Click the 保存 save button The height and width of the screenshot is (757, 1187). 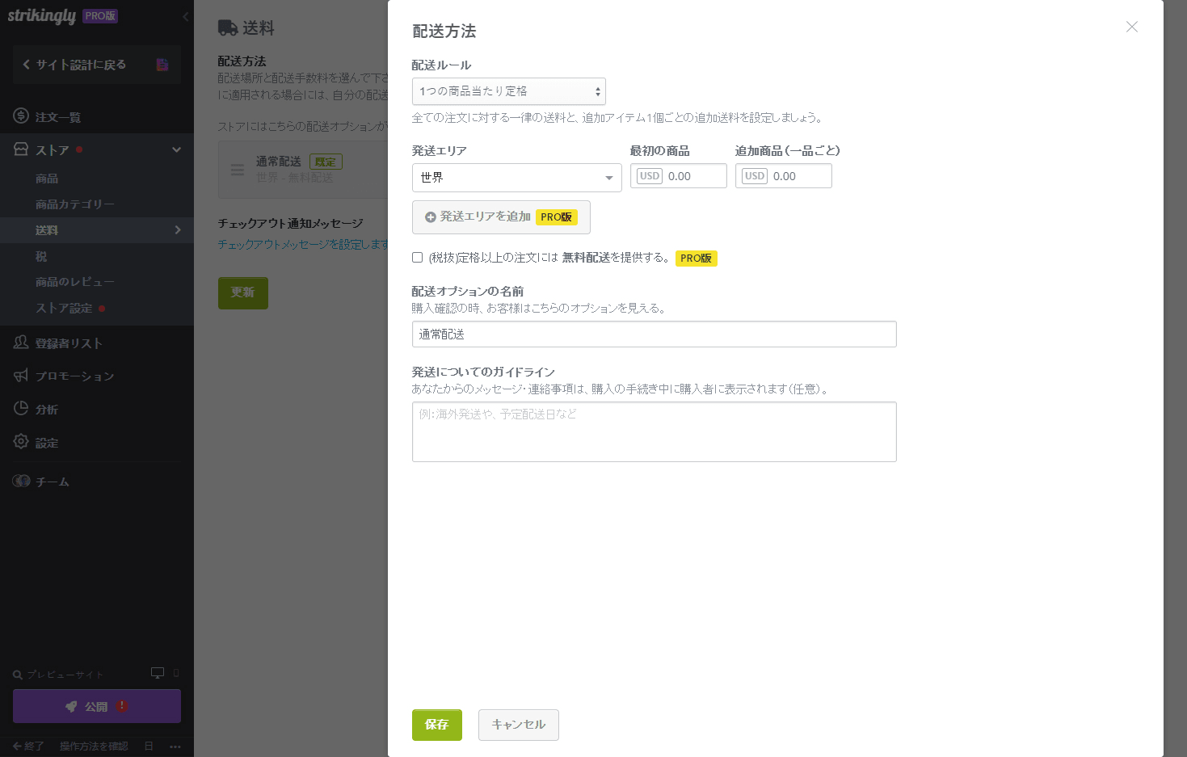(436, 725)
